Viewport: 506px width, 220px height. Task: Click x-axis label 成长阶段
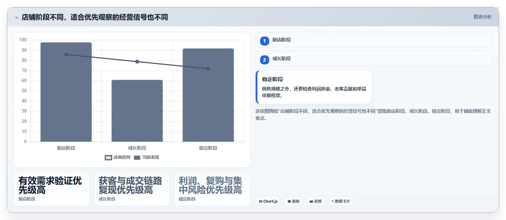click(x=137, y=148)
